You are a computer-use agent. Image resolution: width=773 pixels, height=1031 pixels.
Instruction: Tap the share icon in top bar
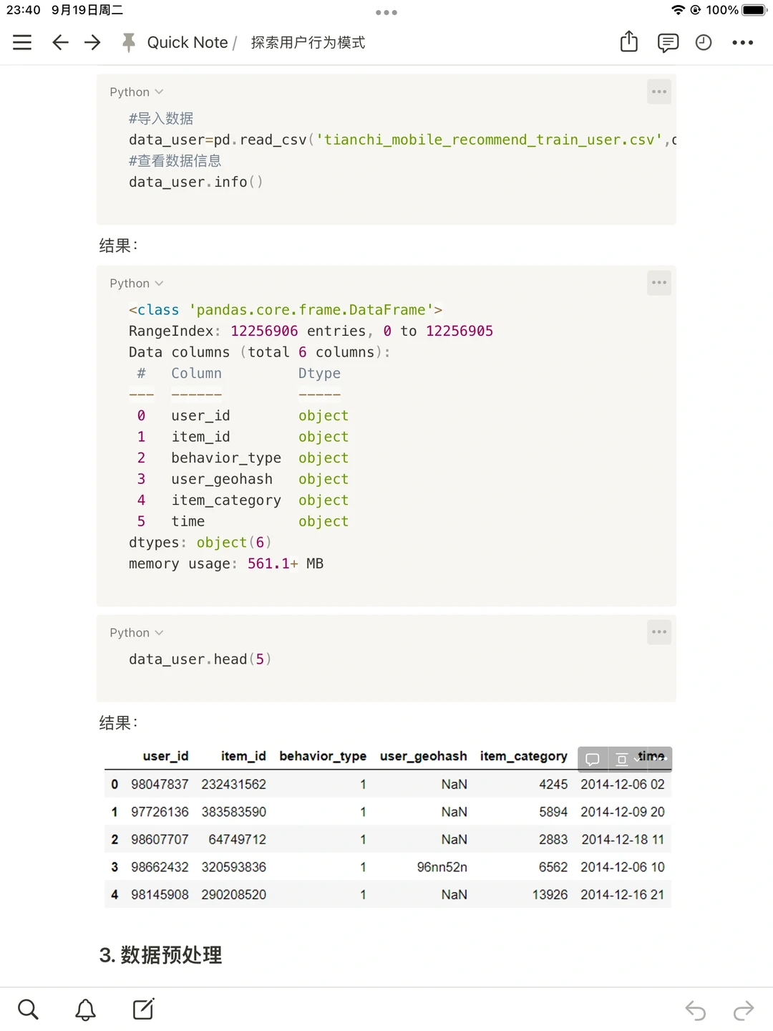[628, 42]
